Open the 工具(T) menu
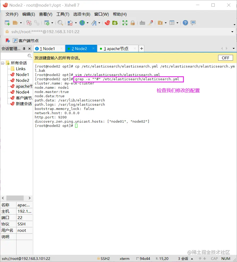Screen dimensions: 237x262 coord(63,14)
